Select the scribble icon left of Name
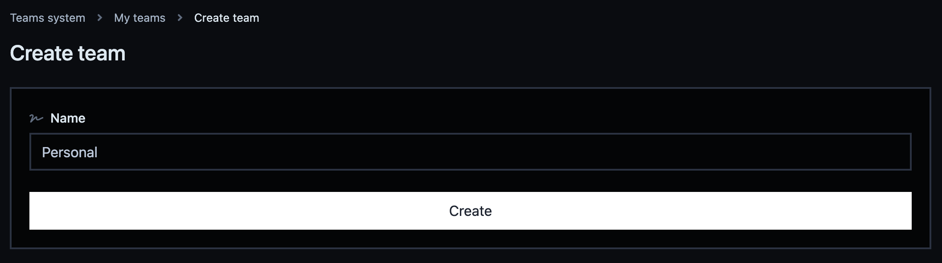Image resolution: width=942 pixels, height=263 pixels. click(36, 118)
